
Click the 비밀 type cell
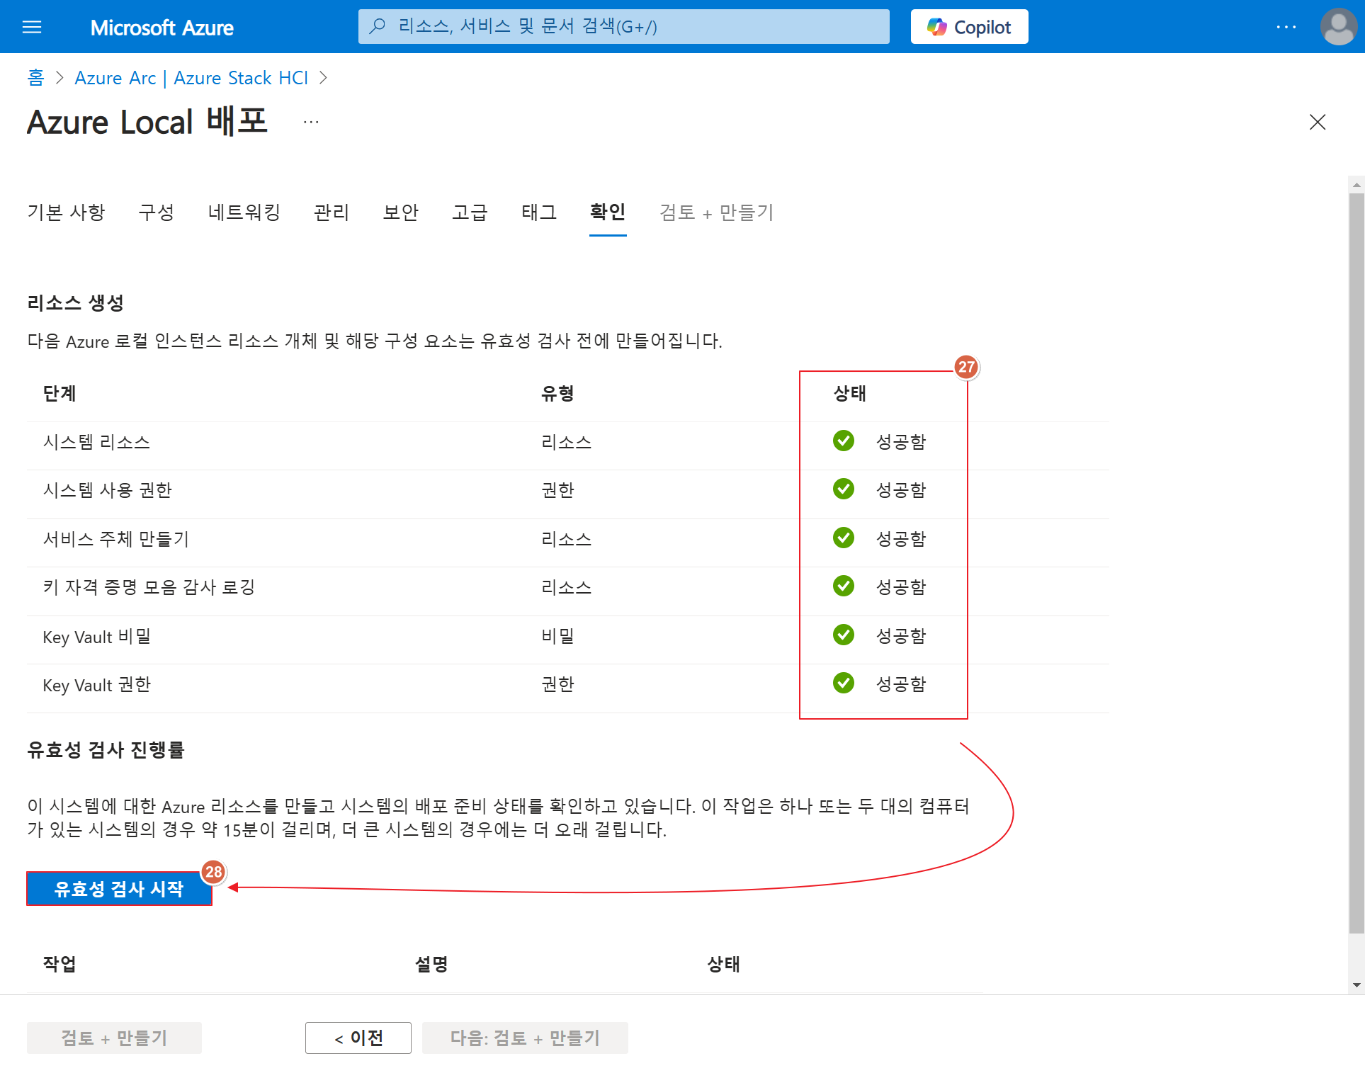pos(557,636)
